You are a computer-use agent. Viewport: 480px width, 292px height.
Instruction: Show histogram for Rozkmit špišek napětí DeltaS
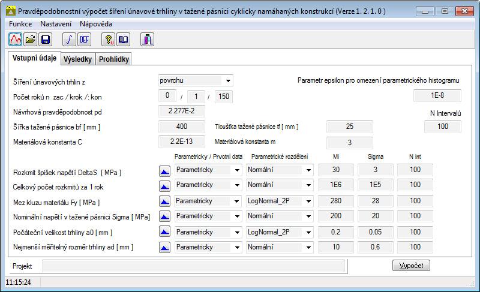[x=164, y=171]
